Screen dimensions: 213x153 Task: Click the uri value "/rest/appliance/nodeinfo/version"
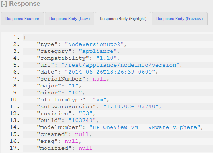pyautogui.click(x=120, y=65)
